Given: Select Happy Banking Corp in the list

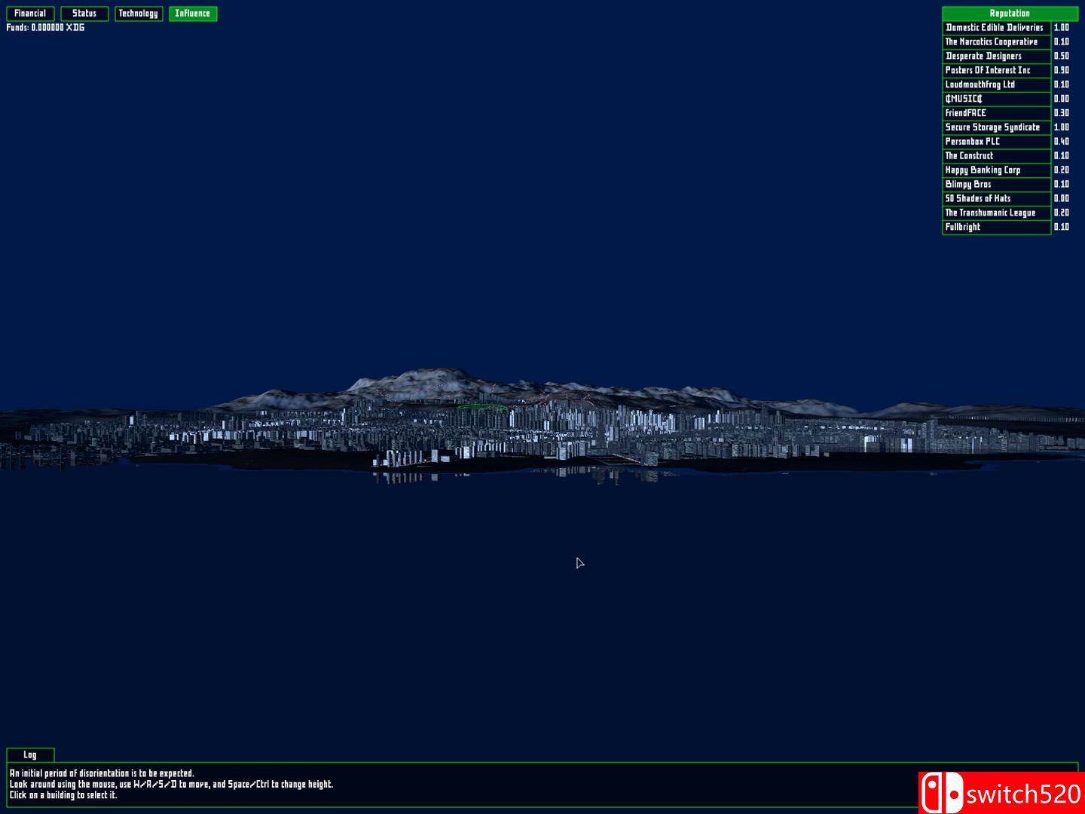Looking at the screenshot, I should (x=995, y=170).
